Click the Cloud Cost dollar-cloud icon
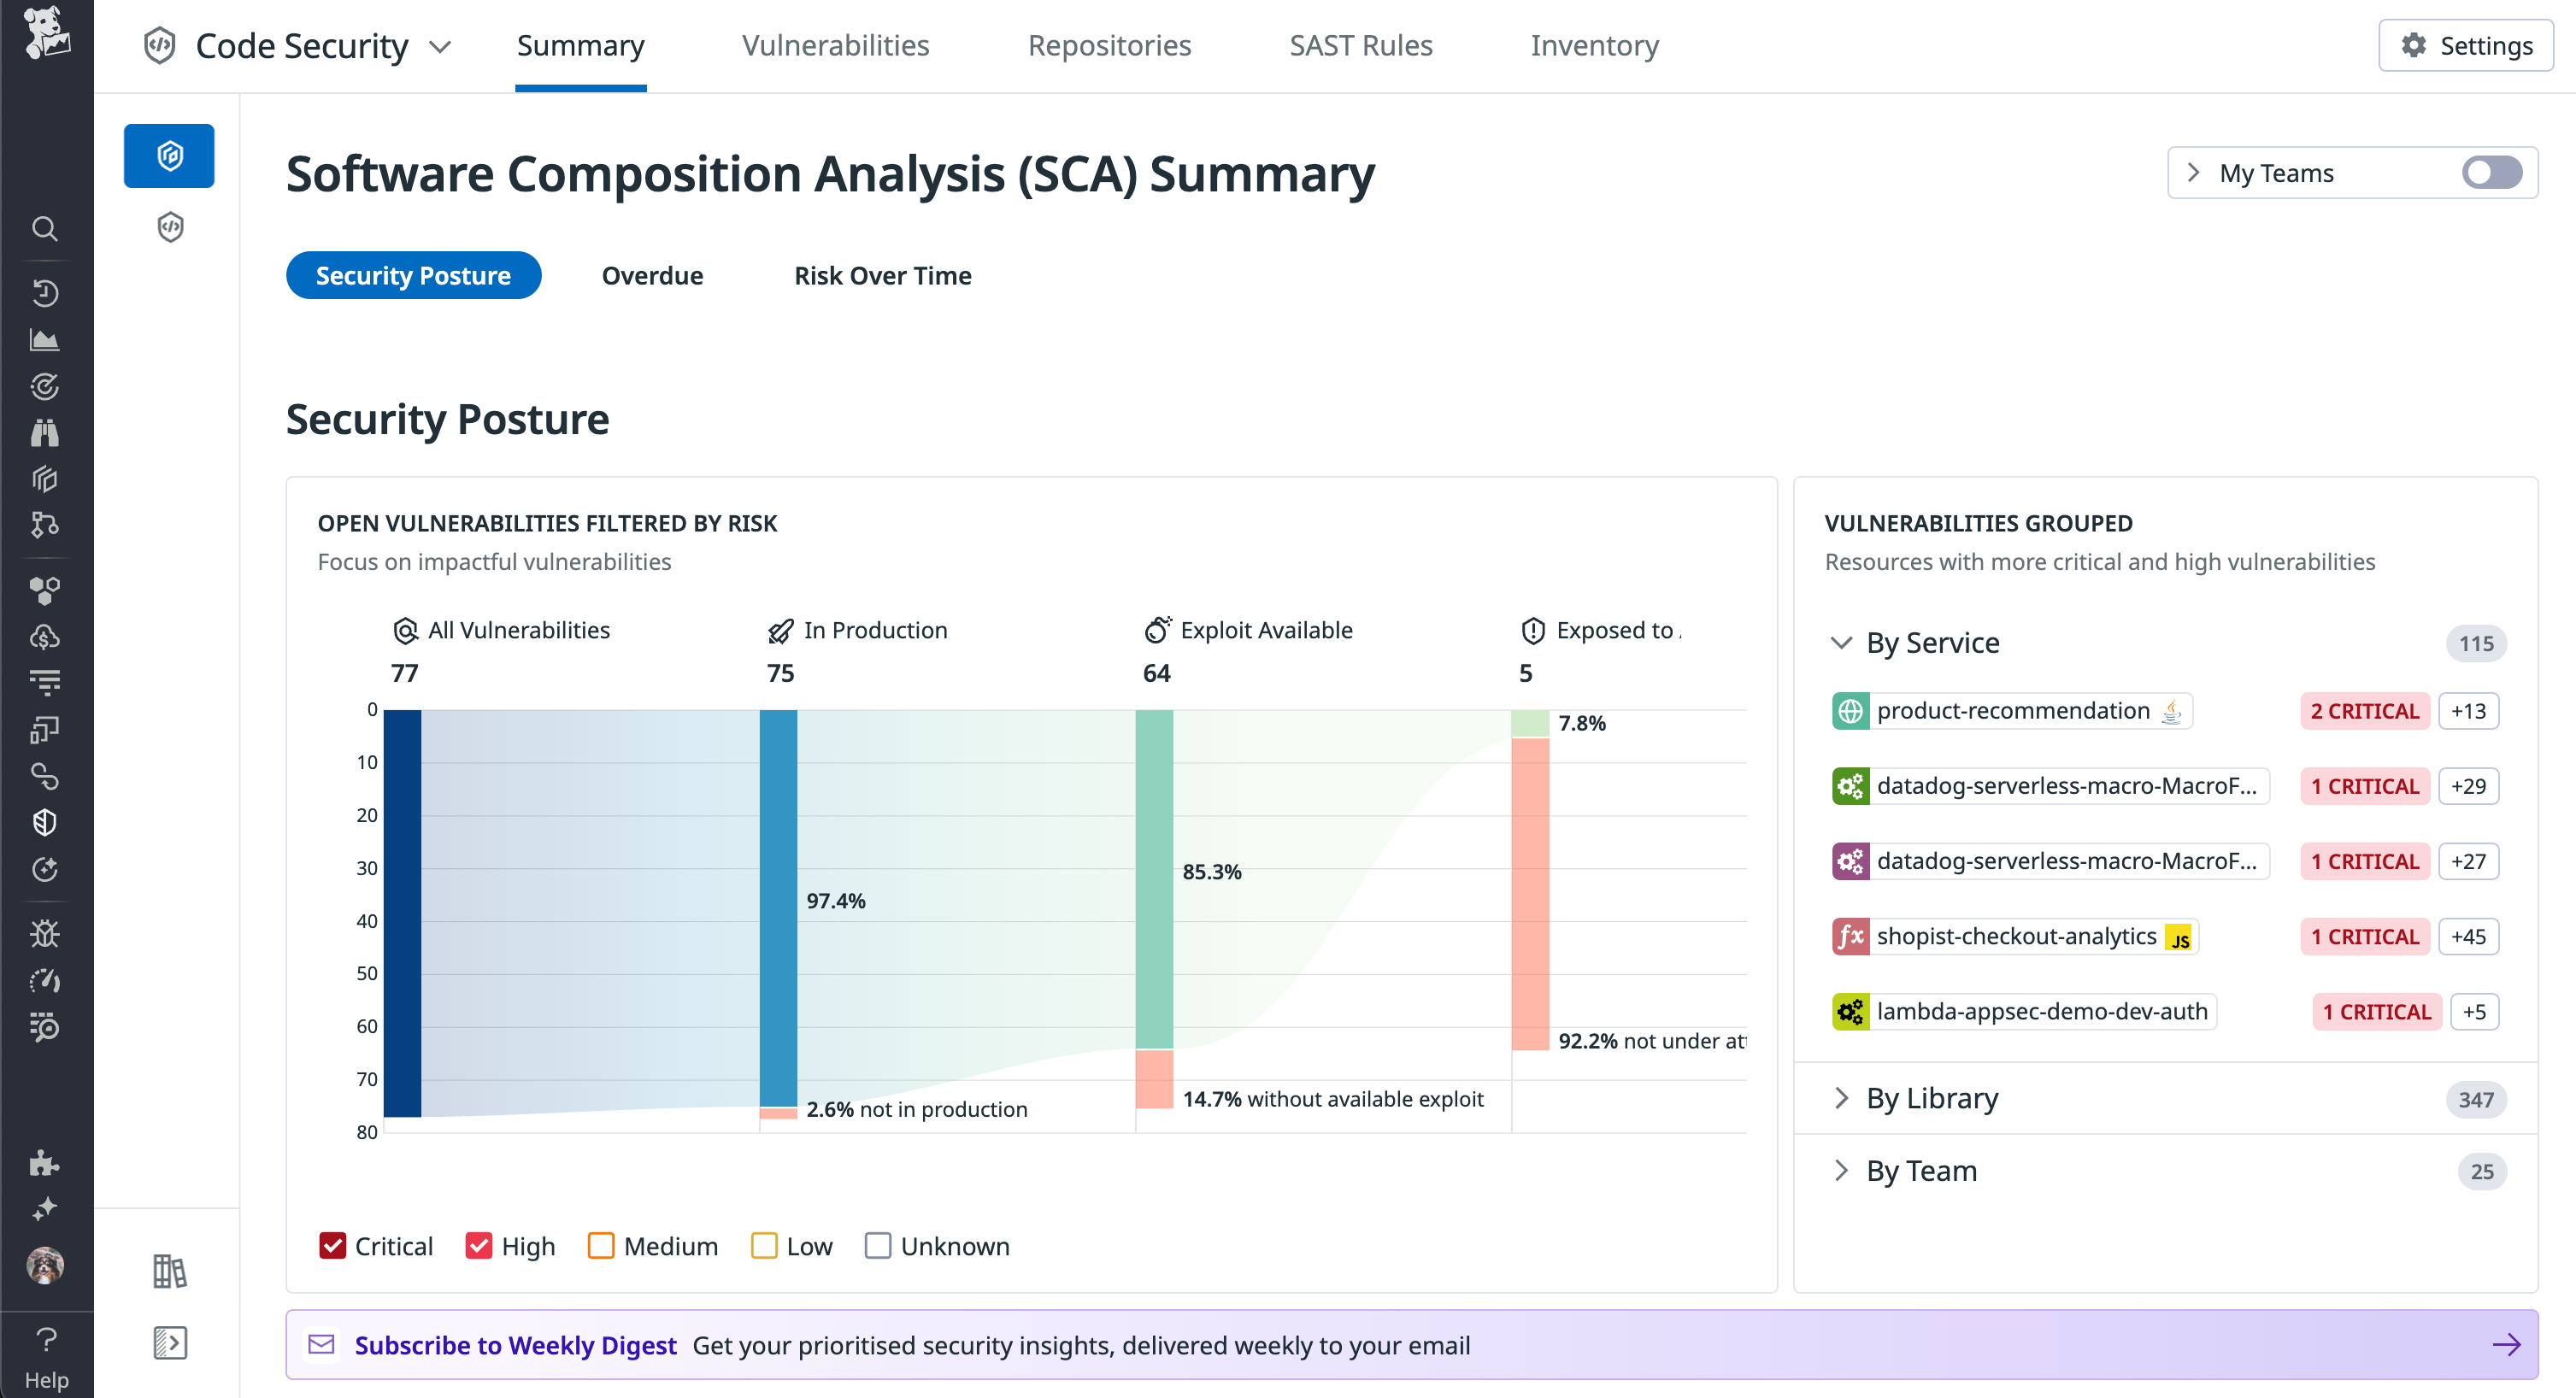2576x1398 pixels. coord(46,636)
